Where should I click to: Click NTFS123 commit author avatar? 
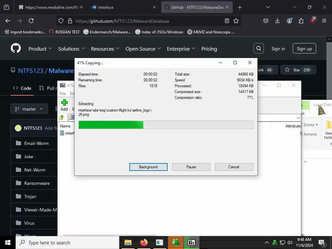(x=18, y=128)
